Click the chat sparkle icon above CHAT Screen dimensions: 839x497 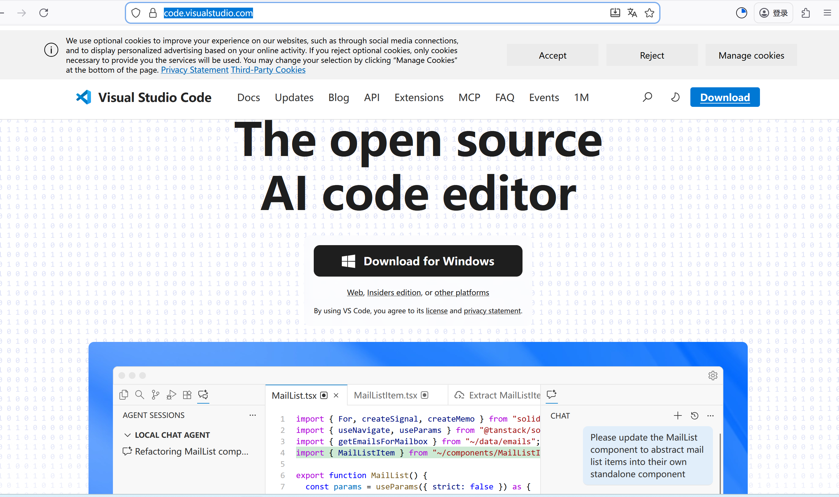[x=552, y=394]
